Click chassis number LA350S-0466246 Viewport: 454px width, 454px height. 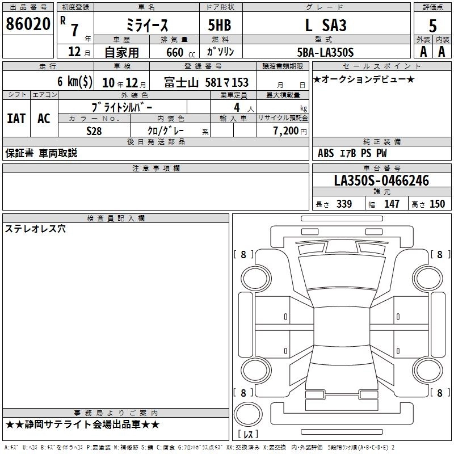click(x=381, y=180)
